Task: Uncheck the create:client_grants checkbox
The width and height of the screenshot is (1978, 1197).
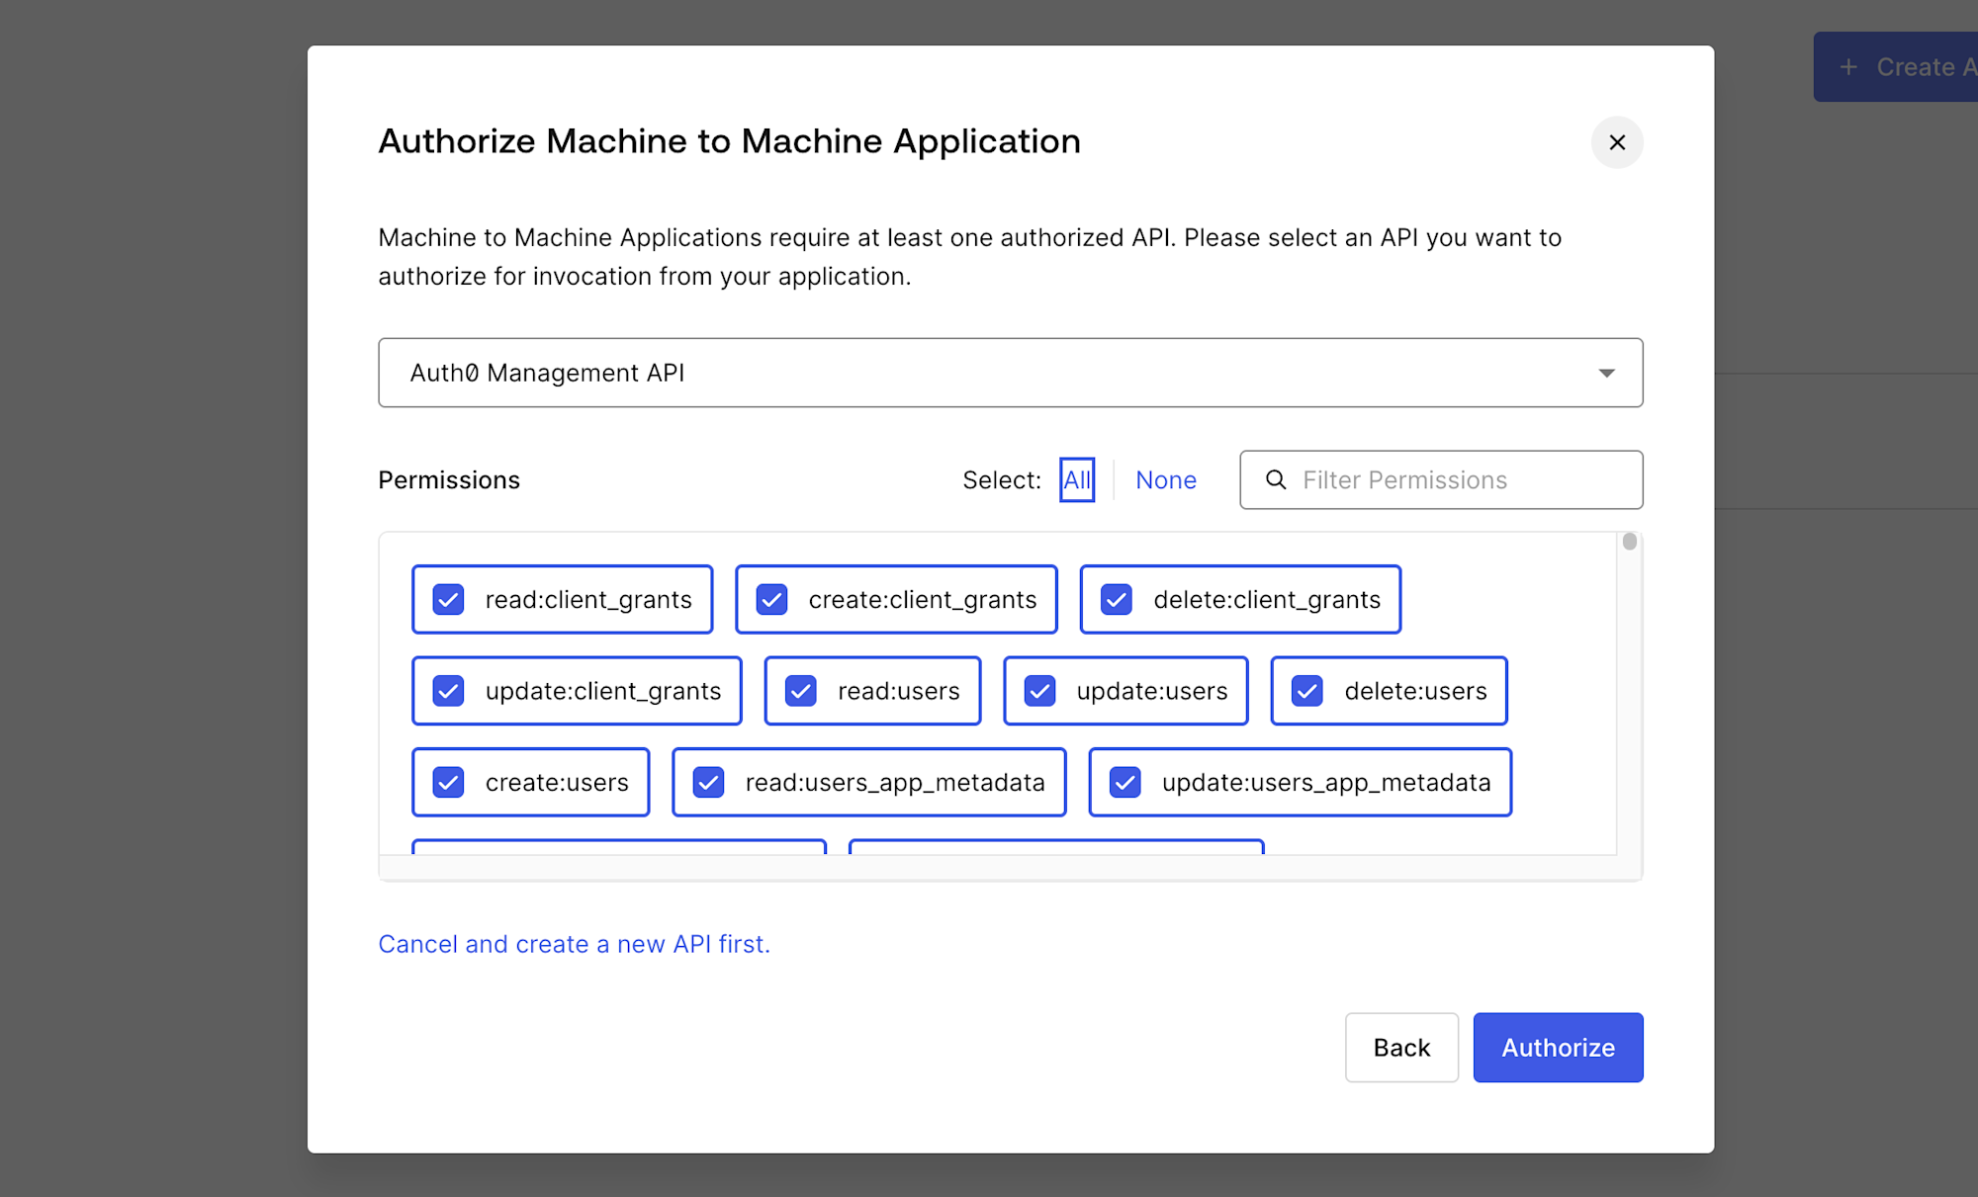Action: [771, 600]
